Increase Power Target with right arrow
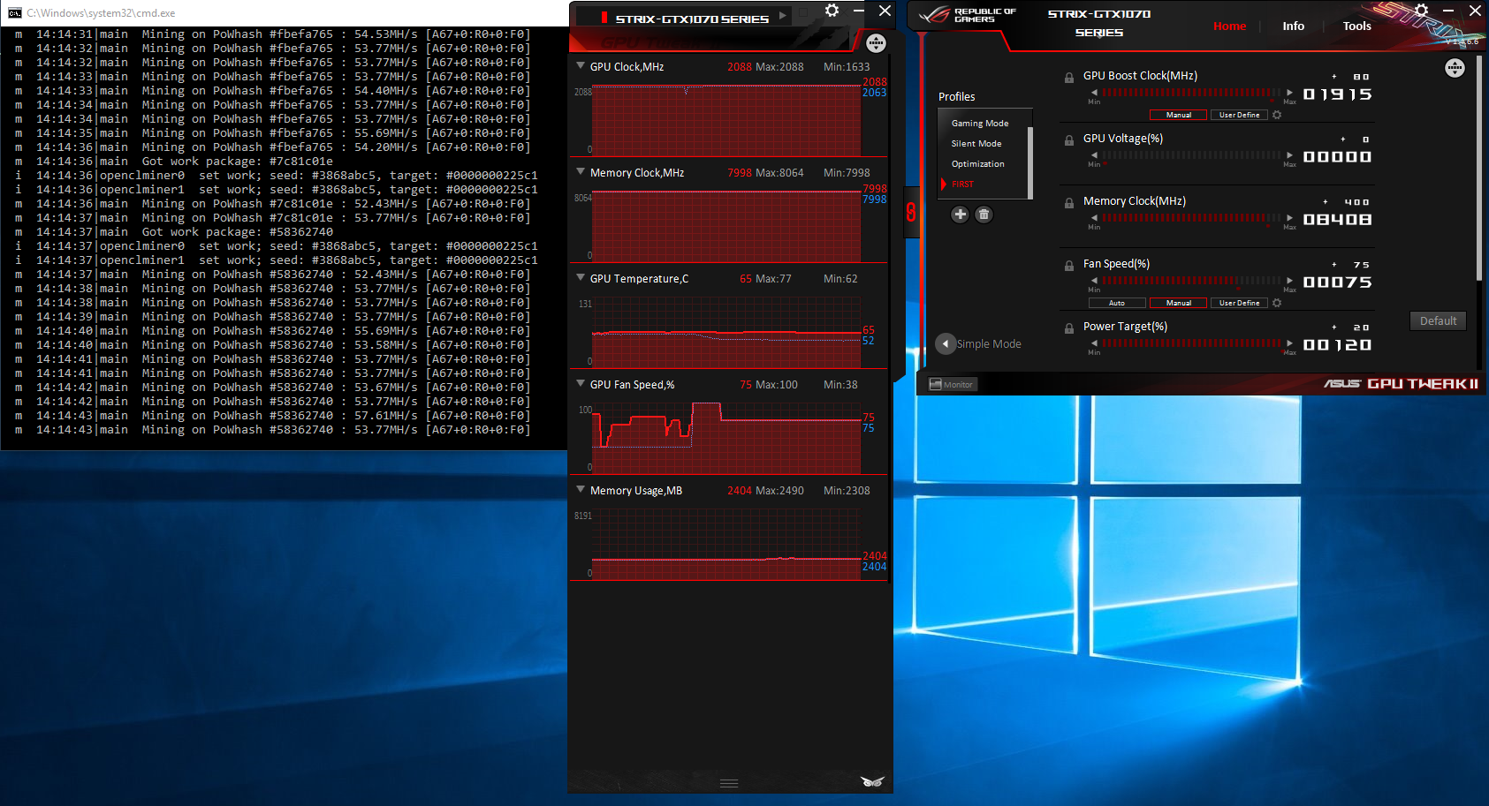The image size is (1489, 806). [1289, 343]
